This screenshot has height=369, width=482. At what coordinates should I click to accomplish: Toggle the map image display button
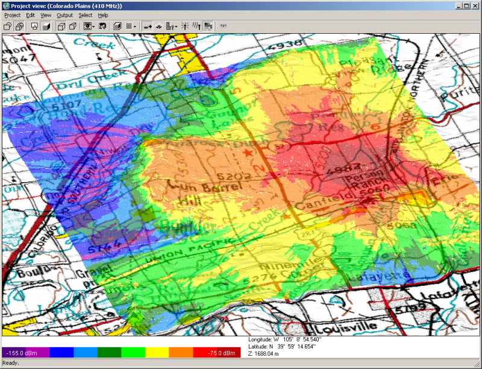click(x=34, y=26)
